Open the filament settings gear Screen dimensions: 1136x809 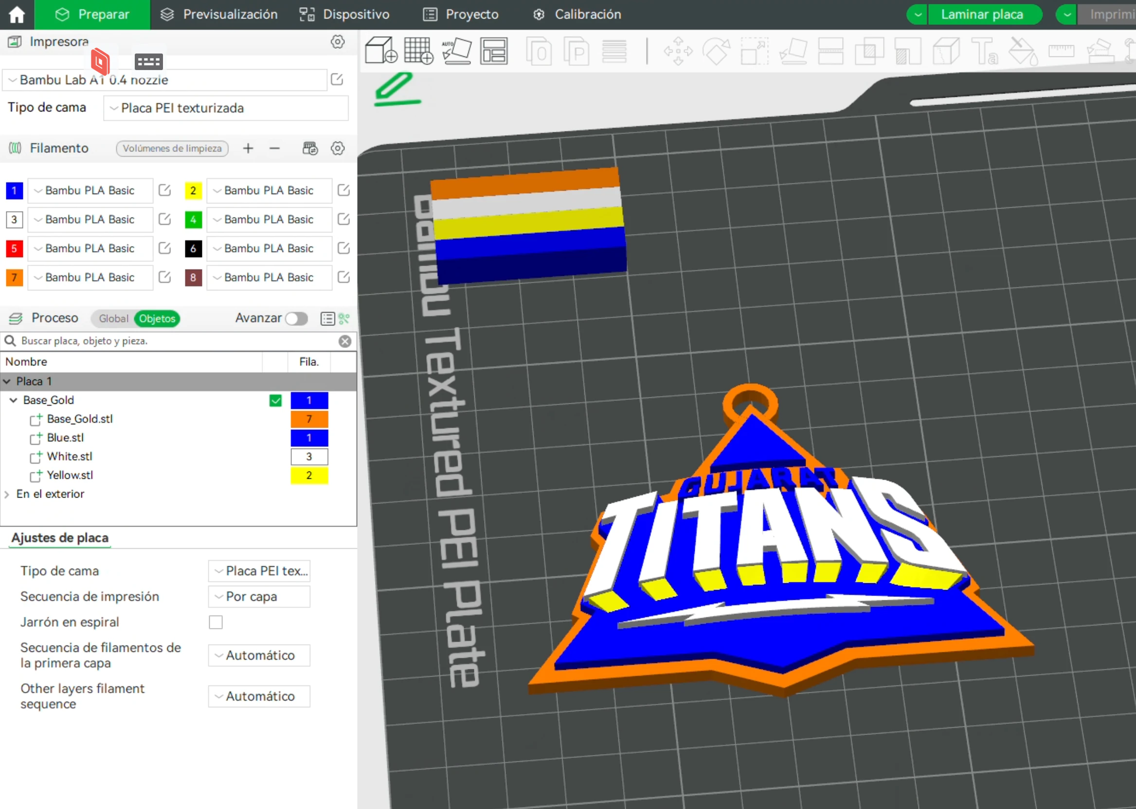[x=338, y=148]
